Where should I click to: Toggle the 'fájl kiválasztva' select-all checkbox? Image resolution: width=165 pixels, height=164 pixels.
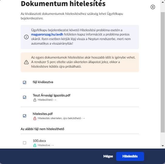pos(25,82)
